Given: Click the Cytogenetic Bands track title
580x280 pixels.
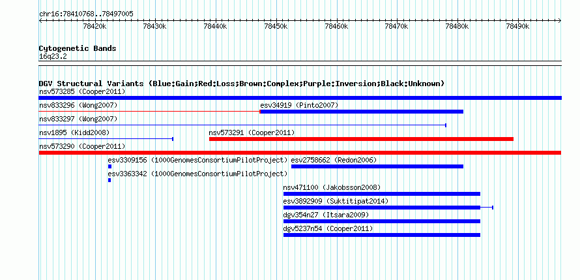Looking at the screenshot, I should [78, 48].
